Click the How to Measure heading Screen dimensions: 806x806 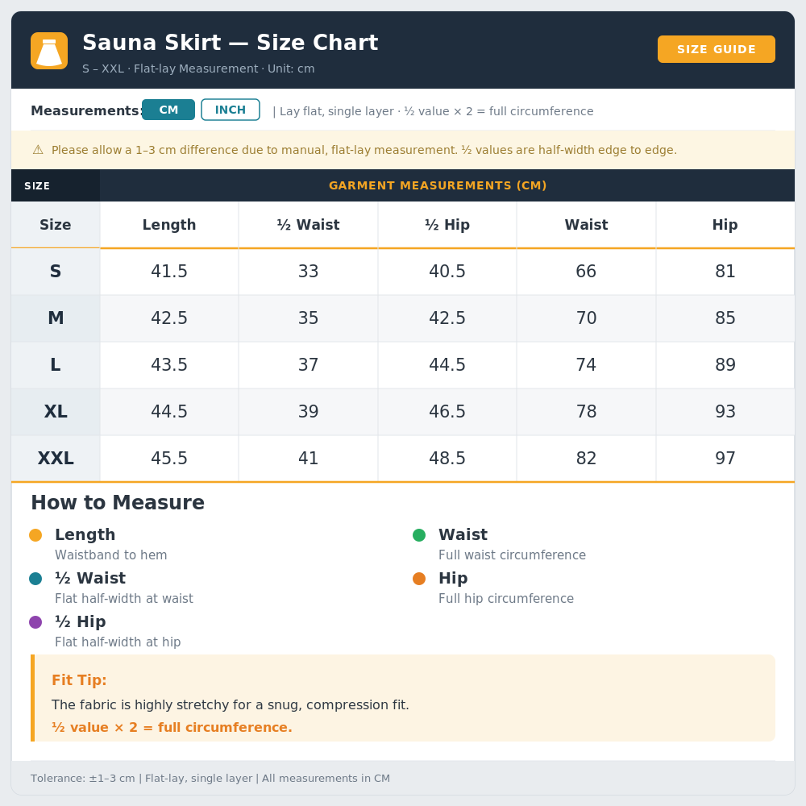click(x=118, y=503)
